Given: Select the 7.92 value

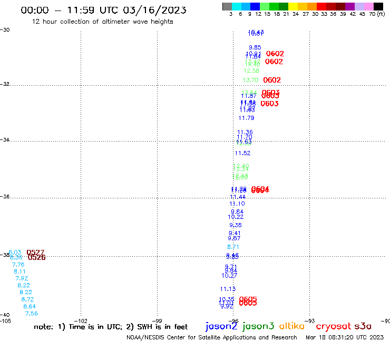Looking at the screenshot, I should coord(22,278).
